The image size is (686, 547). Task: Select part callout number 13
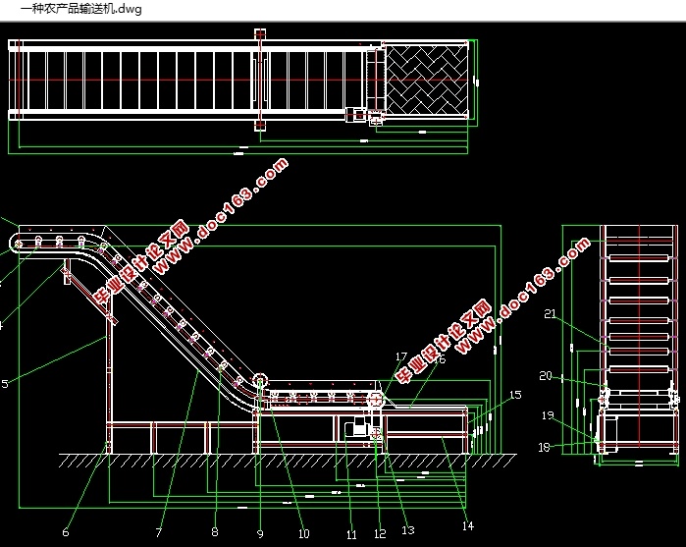(408, 530)
